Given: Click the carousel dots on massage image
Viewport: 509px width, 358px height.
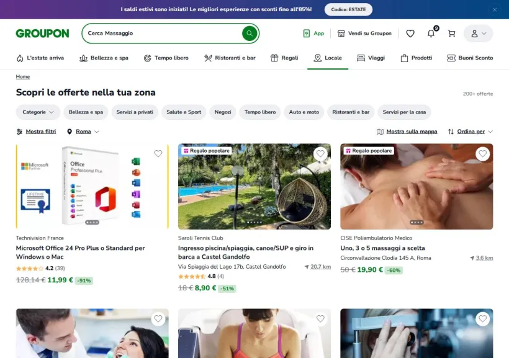Looking at the screenshot, I should (x=417, y=222).
